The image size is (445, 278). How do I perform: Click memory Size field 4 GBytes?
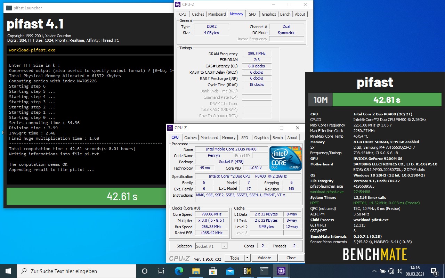click(x=211, y=33)
